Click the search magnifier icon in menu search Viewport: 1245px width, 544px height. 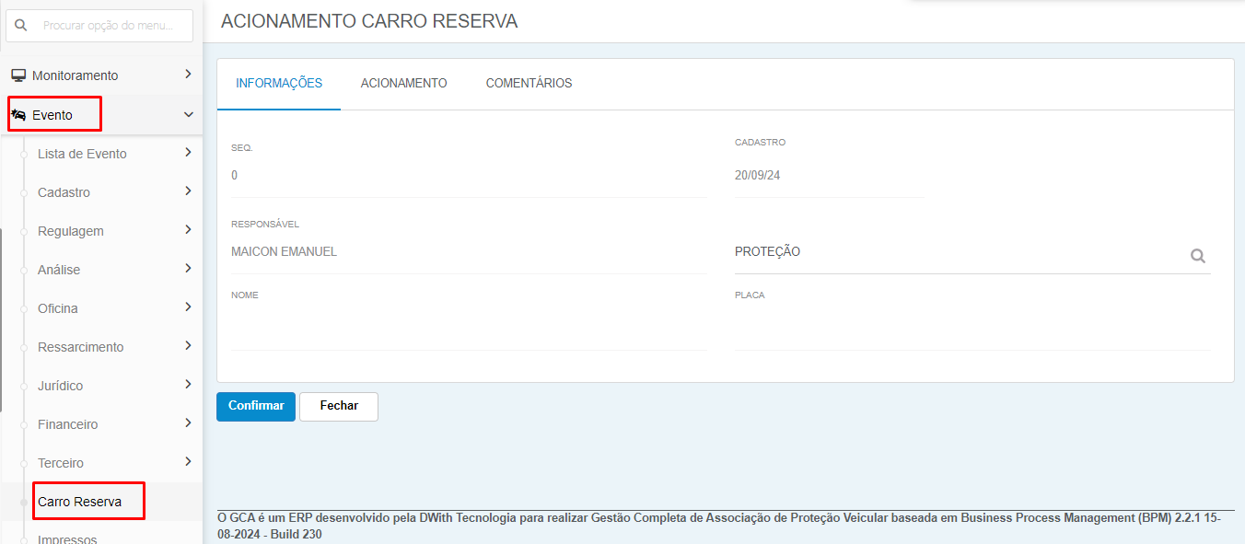tap(21, 26)
